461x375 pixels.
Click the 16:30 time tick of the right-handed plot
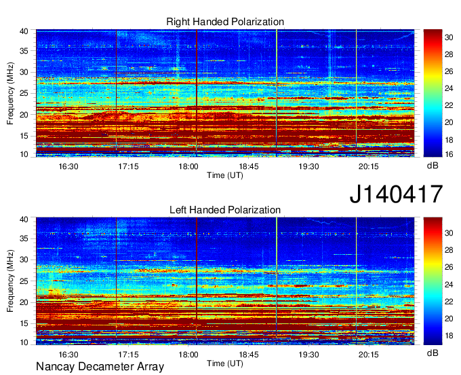pyautogui.click(x=68, y=166)
